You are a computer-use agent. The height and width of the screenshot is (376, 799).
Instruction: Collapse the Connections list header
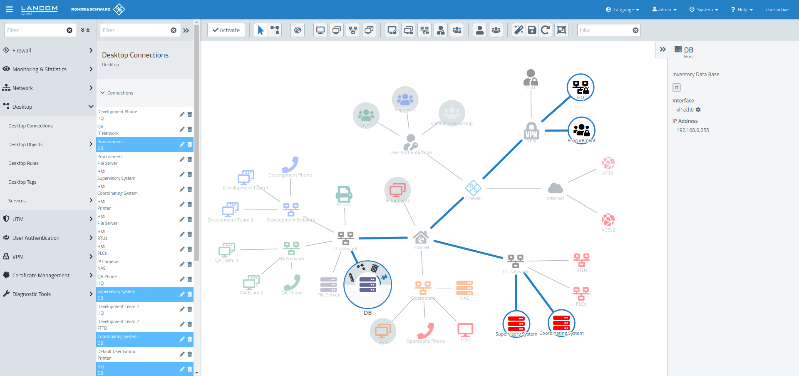click(103, 92)
